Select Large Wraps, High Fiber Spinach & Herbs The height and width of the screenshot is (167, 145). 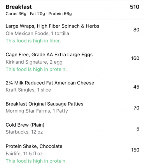click(x=72, y=33)
